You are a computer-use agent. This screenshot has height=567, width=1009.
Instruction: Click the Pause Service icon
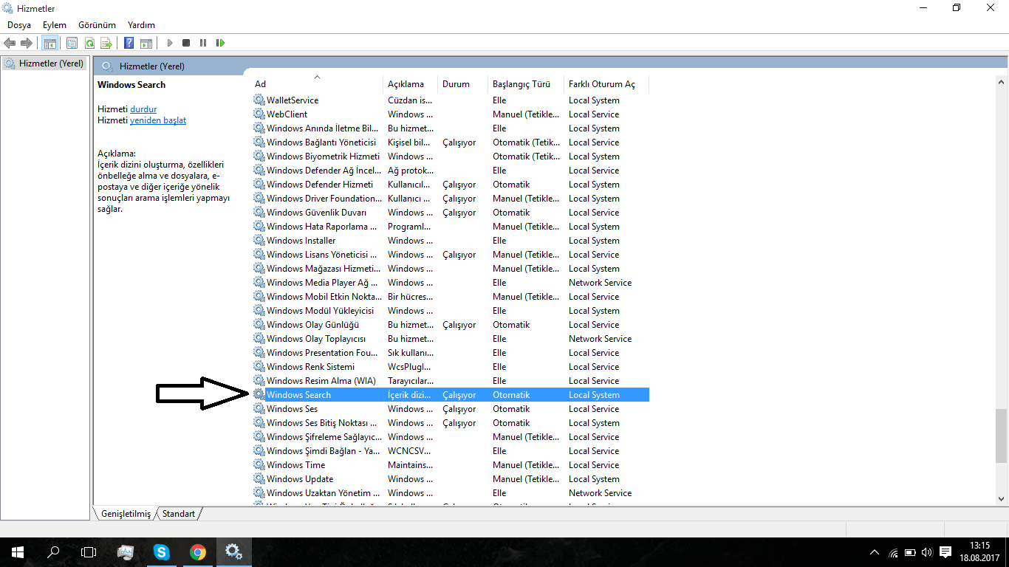(203, 43)
